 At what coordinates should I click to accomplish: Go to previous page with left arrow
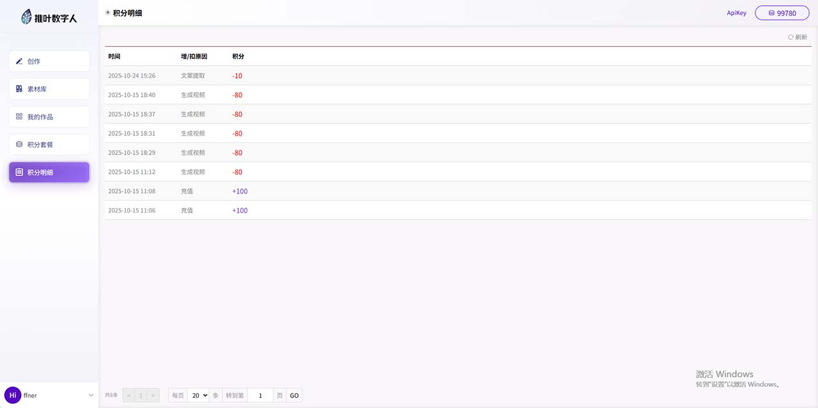pyautogui.click(x=128, y=395)
